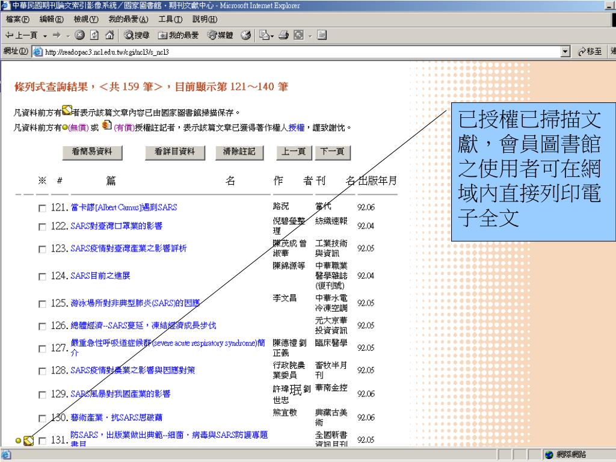The image size is (616, 462).
Task: Check the box for item 124
Action: tap(42, 277)
